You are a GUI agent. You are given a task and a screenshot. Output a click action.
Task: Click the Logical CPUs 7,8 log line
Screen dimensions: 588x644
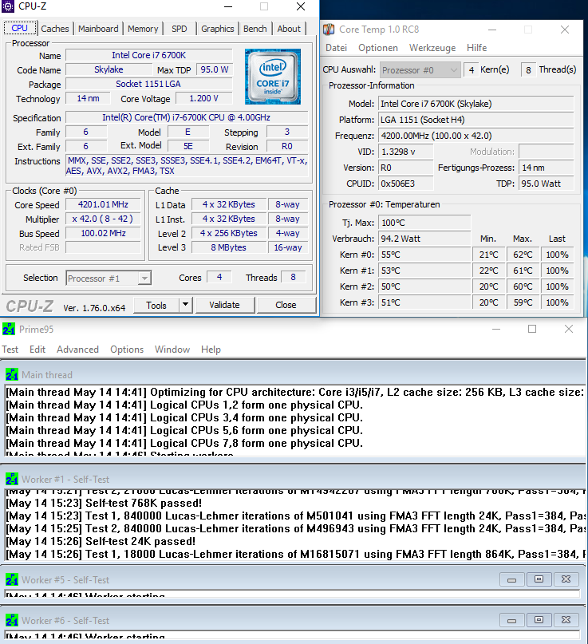pyautogui.click(x=184, y=443)
